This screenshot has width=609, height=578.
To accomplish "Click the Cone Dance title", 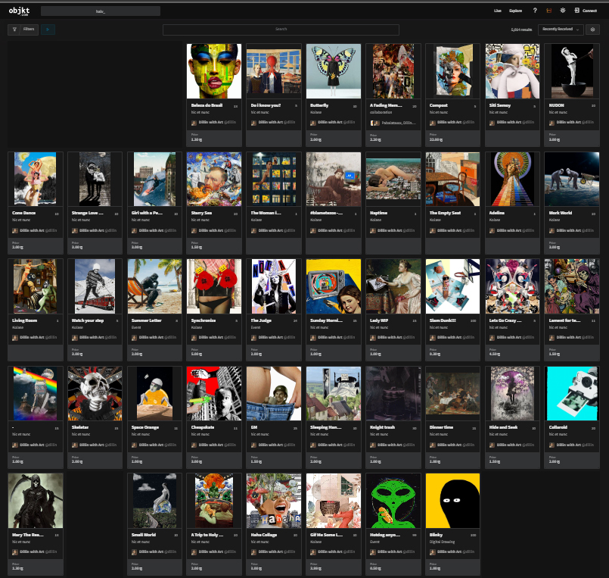I will 23,213.
